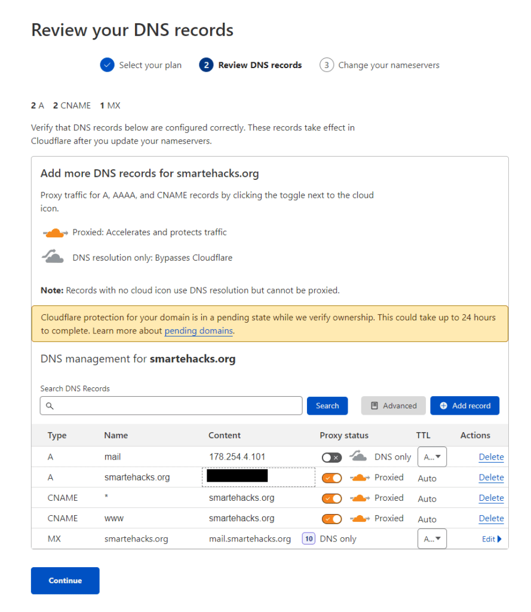
Task: Go to Select your plan step
Action: pyautogui.click(x=150, y=65)
